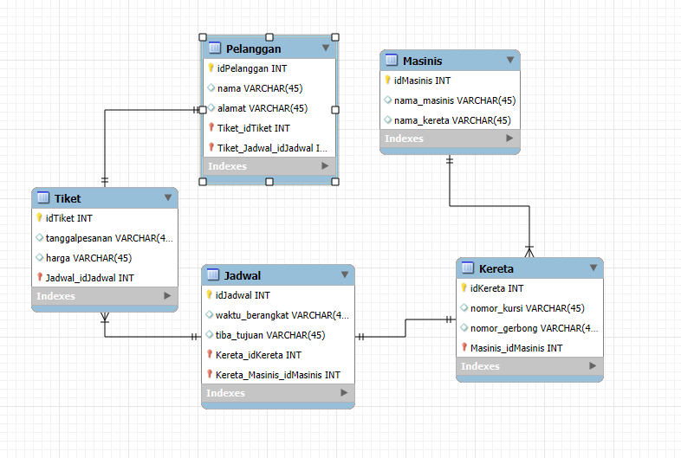Collapse the Jadwal table columns arrow

pos(345,274)
